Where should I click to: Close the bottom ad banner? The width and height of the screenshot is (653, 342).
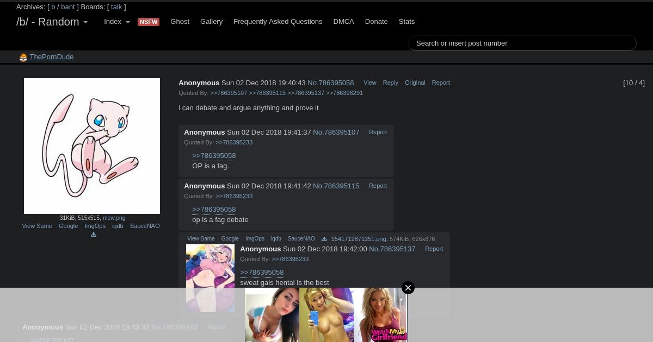tap(408, 288)
